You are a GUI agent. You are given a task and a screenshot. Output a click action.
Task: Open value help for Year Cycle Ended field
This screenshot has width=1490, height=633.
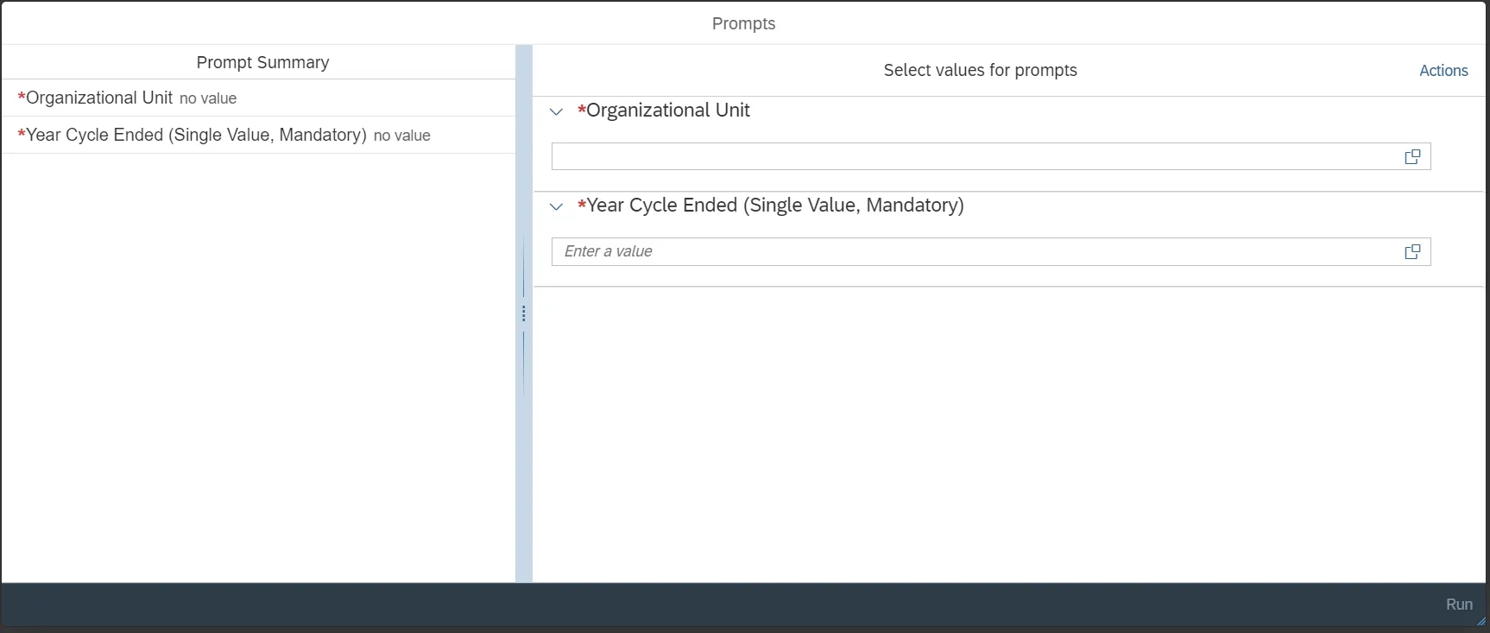pyautogui.click(x=1412, y=252)
